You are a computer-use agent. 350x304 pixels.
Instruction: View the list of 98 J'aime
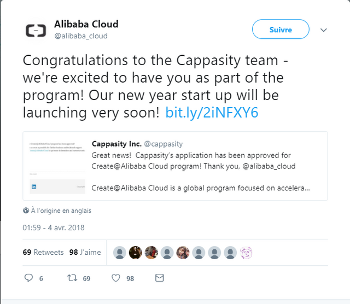[x=85, y=252]
